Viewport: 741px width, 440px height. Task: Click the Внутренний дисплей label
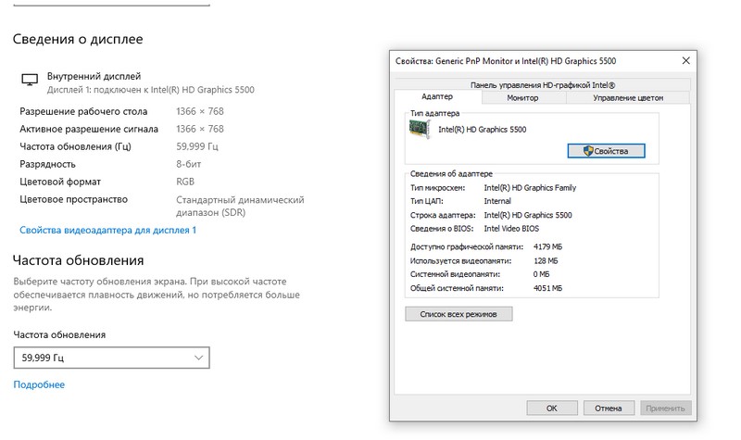pos(94,75)
